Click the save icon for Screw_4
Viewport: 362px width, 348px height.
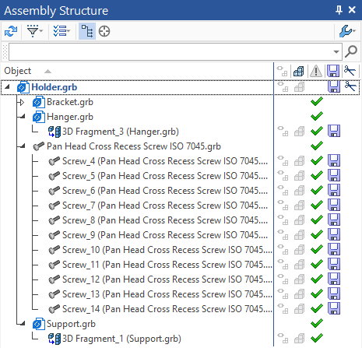click(334, 160)
